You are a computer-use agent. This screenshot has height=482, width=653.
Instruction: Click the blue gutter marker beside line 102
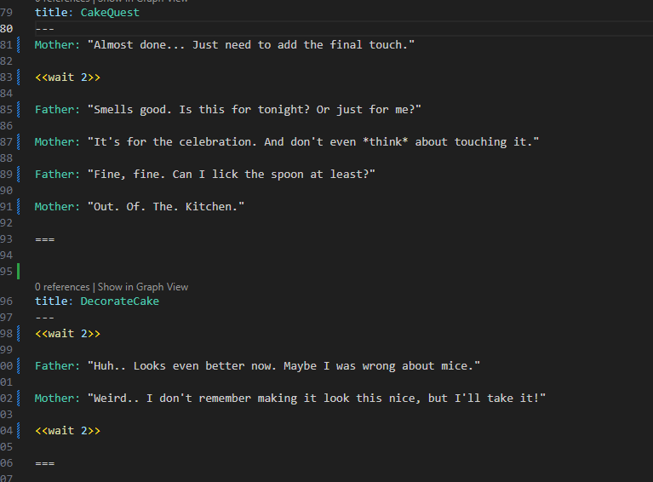pyautogui.click(x=19, y=399)
